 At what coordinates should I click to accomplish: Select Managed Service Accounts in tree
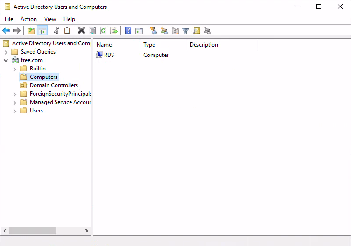60,102
